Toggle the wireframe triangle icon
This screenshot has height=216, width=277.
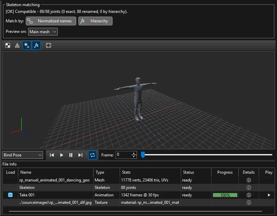tap(17, 45)
